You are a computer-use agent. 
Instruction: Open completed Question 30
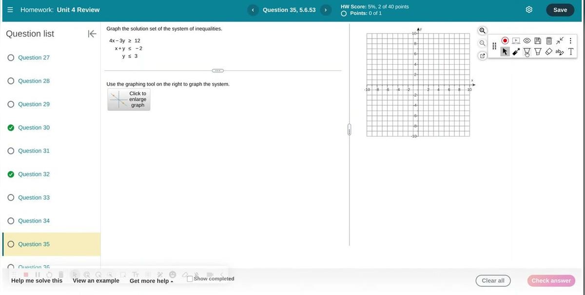pos(34,128)
